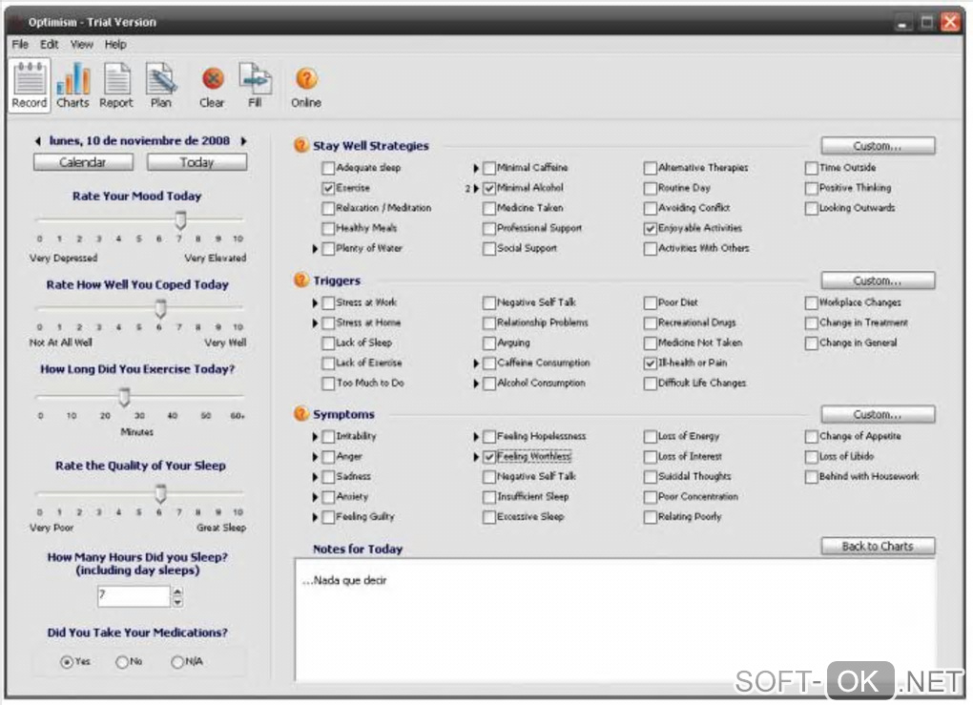Expand arrow beside Alcohol Consumption

(476, 384)
